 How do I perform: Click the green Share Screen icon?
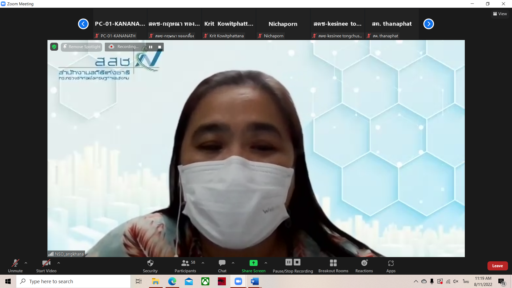coord(253,263)
